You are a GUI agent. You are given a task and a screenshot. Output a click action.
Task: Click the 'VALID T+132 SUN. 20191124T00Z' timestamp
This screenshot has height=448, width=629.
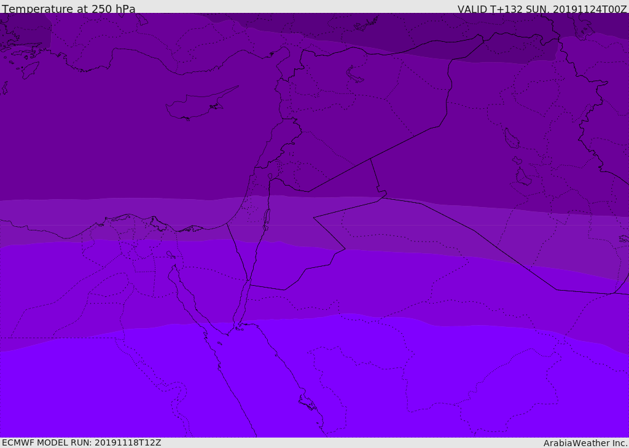point(542,9)
